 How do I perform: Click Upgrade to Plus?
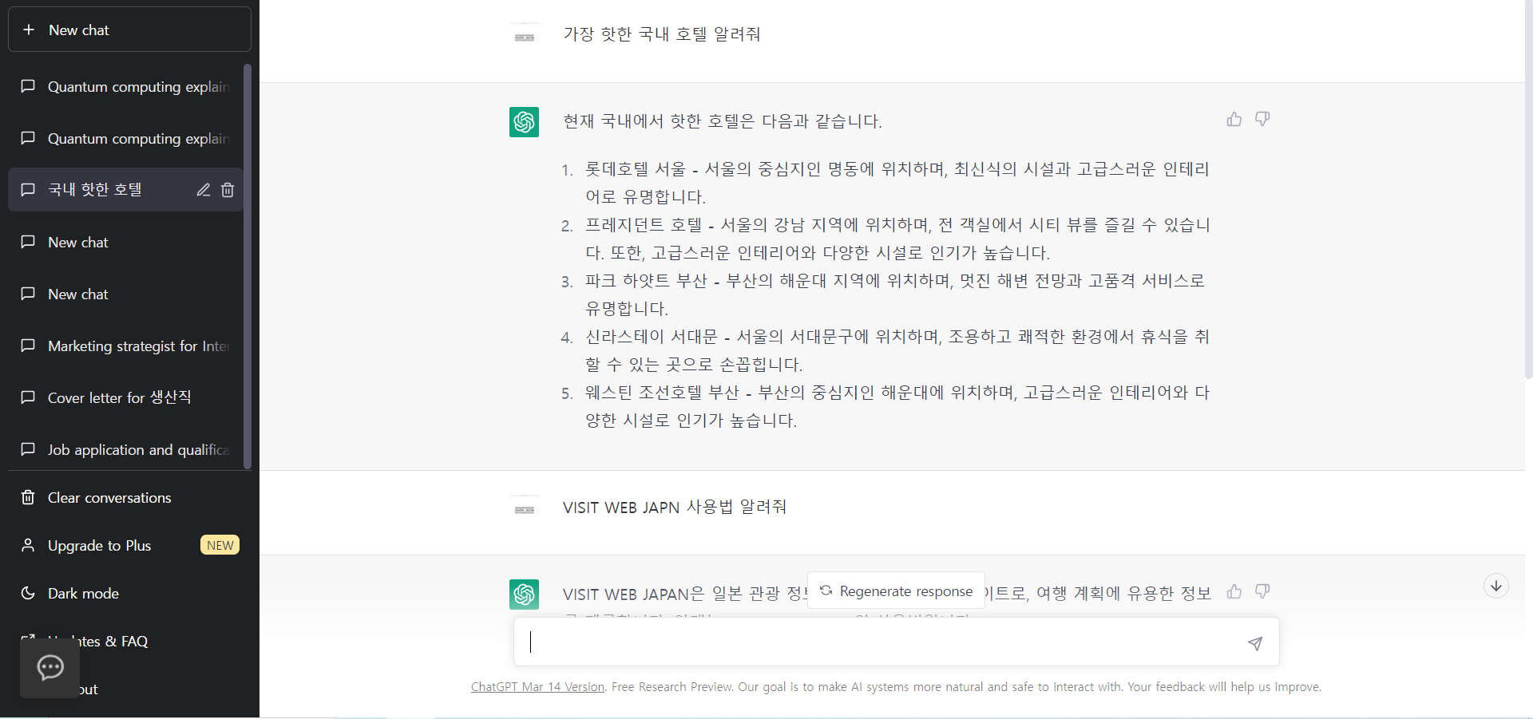pos(129,545)
